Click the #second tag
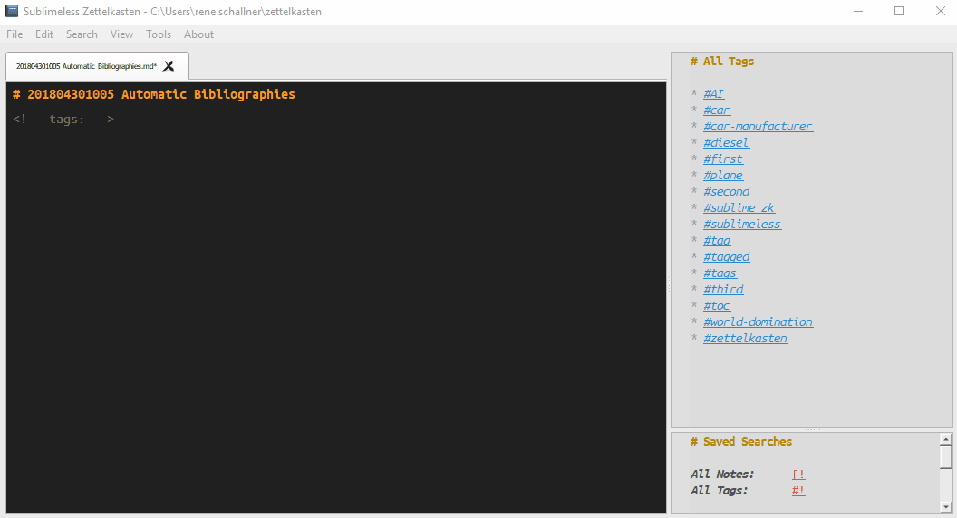This screenshot has height=518, width=957. click(726, 192)
